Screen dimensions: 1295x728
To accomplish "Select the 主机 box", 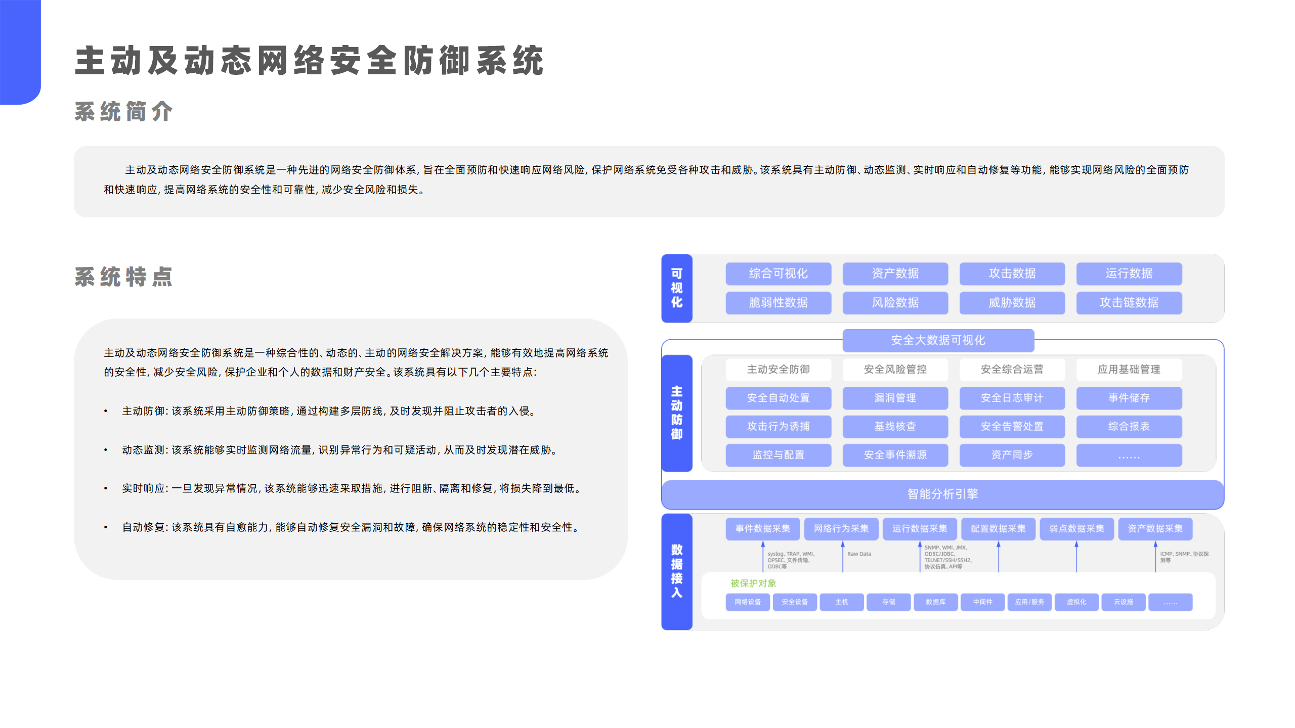I will (842, 602).
